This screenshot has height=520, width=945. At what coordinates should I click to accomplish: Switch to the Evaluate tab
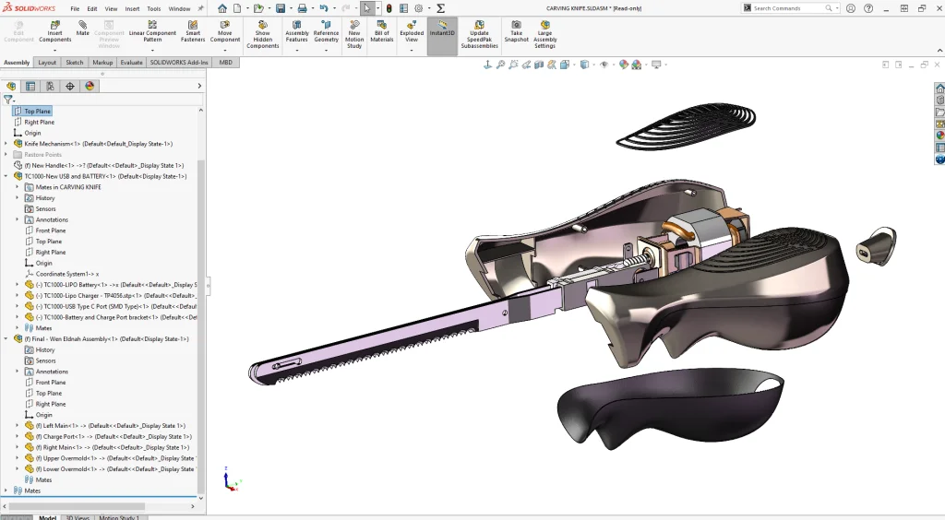pos(131,63)
